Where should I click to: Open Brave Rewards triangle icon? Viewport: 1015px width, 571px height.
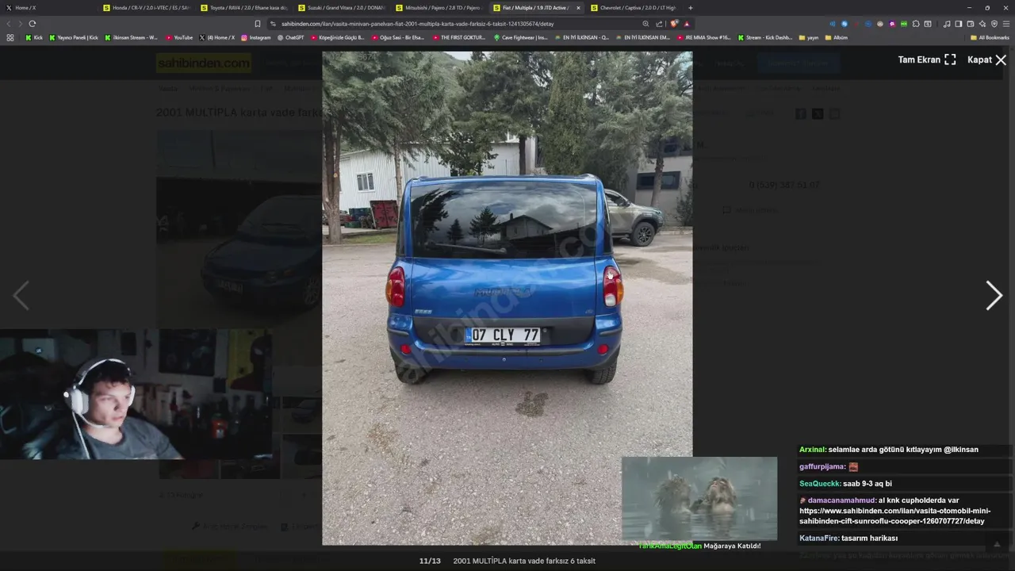pos(687,24)
